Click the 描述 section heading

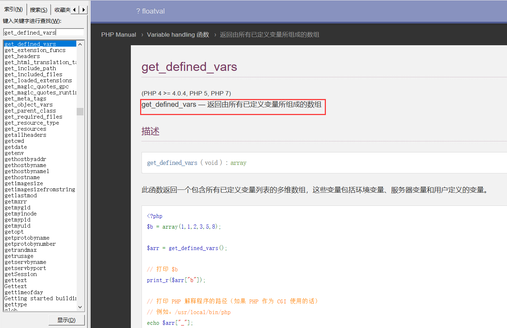(x=150, y=131)
